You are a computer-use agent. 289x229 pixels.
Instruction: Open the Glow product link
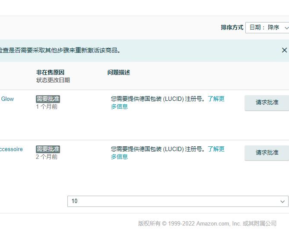[x=7, y=99]
